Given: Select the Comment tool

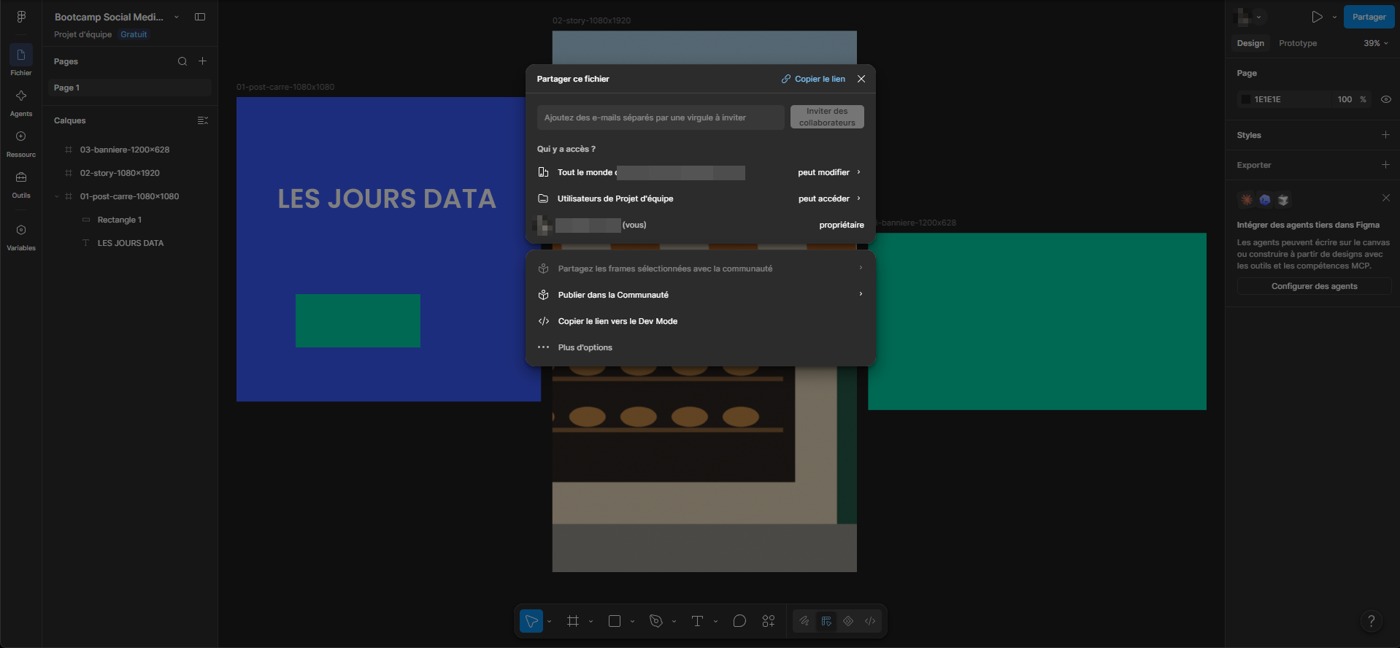Looking at the screenshot, I should point(739,621).
